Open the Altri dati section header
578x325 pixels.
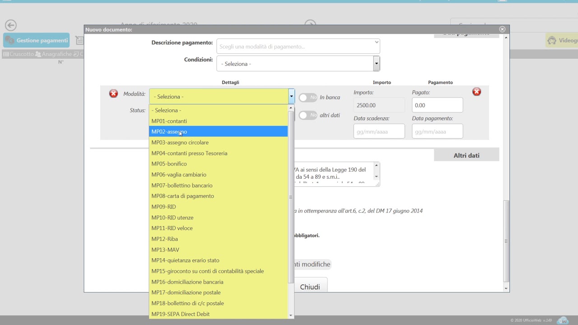point(466,155)
